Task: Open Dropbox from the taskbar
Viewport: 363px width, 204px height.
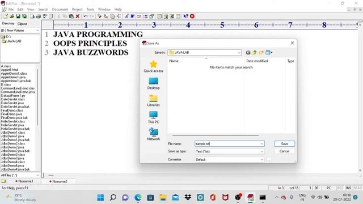Action: (188, 197)
